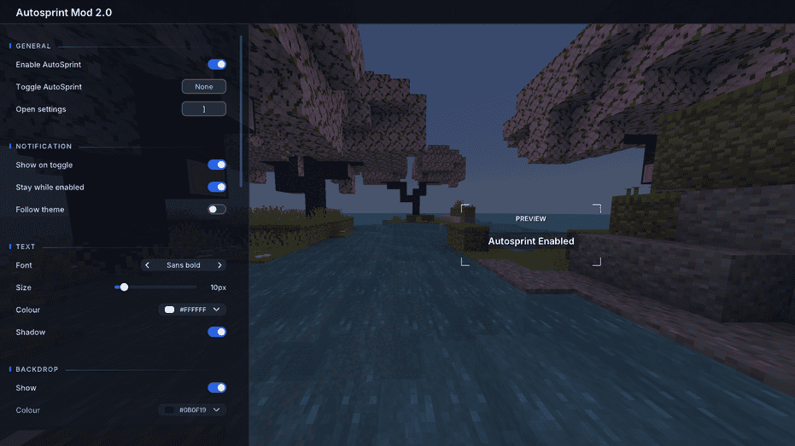Image resolution: width=795 pixels, height=446 pixels.
Task: Click the Autosprint Enabled preview notification
Action: point(531,241)
